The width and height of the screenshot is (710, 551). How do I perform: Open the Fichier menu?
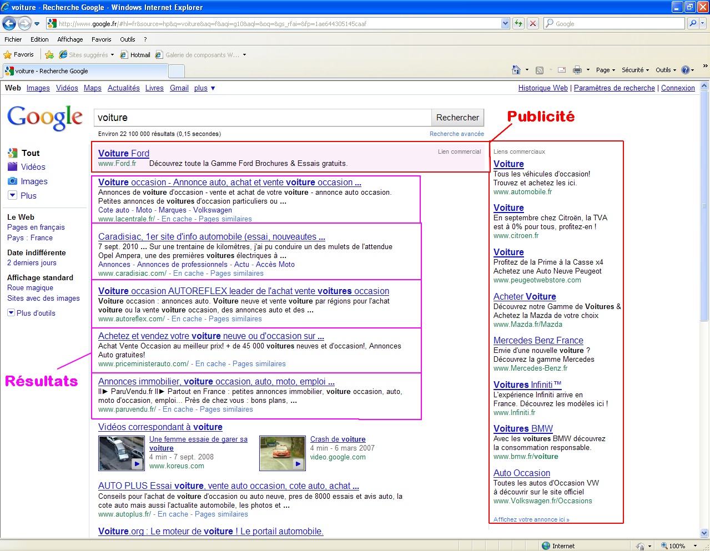point(13,39)
